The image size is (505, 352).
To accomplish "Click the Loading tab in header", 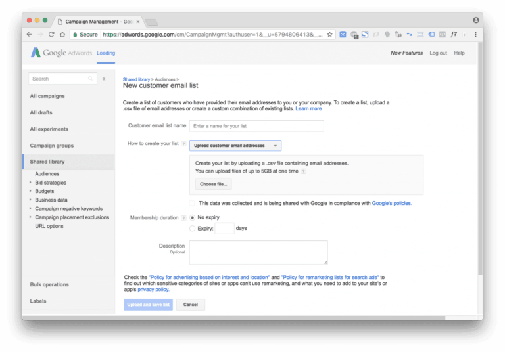I will pyautogui.click(x=106, y=53).
